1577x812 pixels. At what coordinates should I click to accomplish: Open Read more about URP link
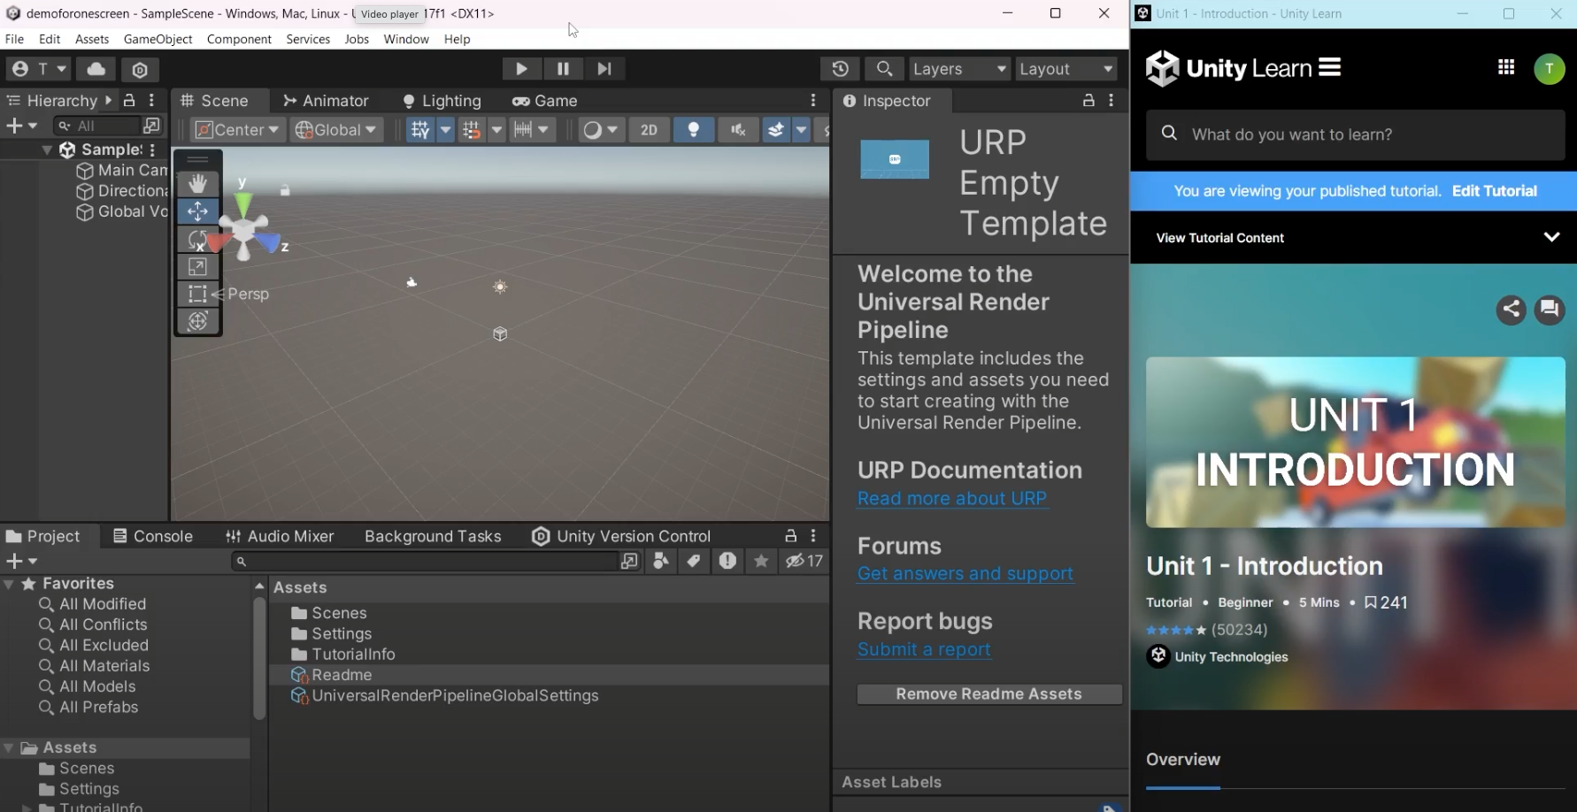[x=951, y=499]
